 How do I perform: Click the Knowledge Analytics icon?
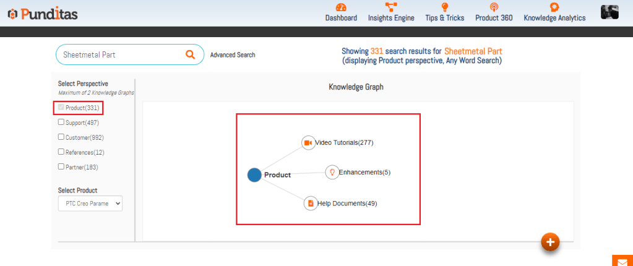pyautogui.click(x=554, y=7)
